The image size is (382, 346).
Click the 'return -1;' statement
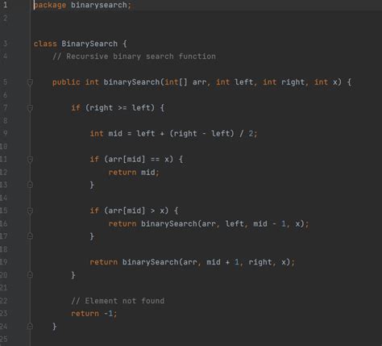tap(94, 314)
